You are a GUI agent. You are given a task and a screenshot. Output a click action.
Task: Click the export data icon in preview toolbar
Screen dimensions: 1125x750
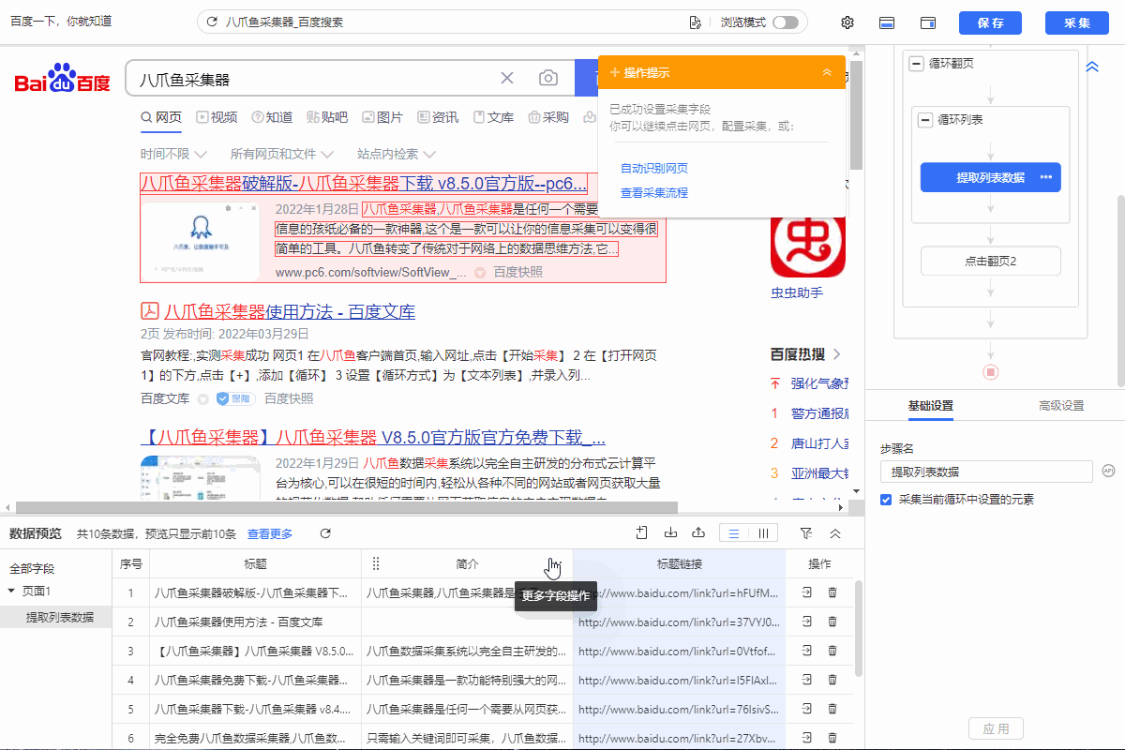[x=698, y=533]
